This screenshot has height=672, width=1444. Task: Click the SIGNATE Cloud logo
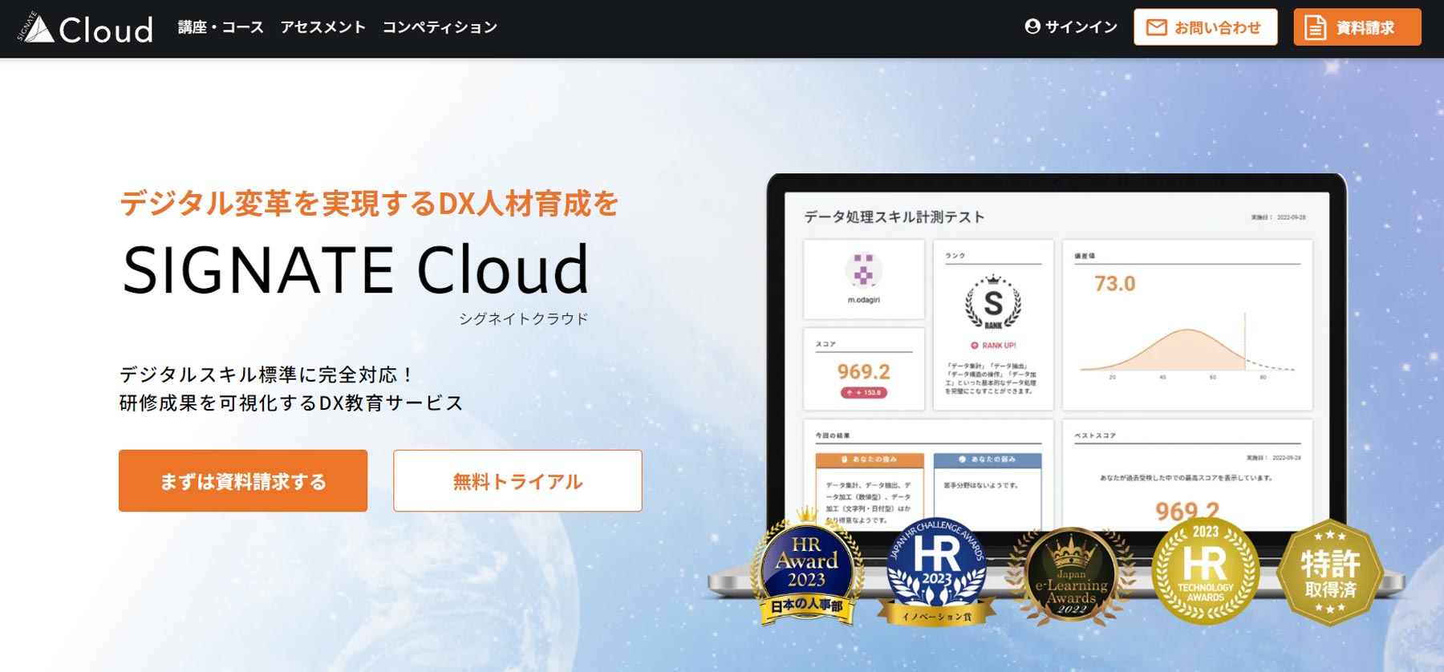(85, 28)
